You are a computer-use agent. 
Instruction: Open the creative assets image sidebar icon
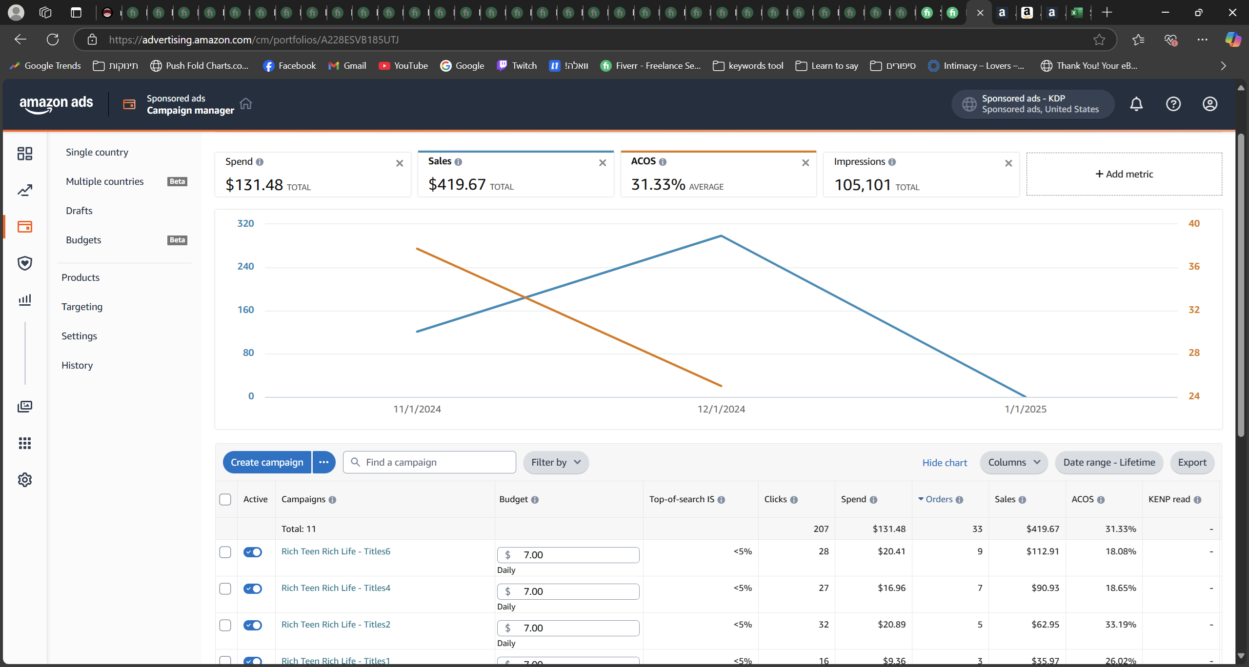point(25,407)
